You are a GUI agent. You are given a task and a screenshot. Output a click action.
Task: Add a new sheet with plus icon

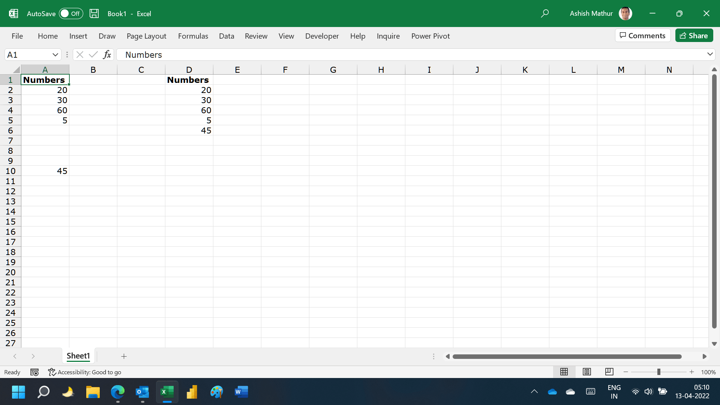click(x=124, y=356)
